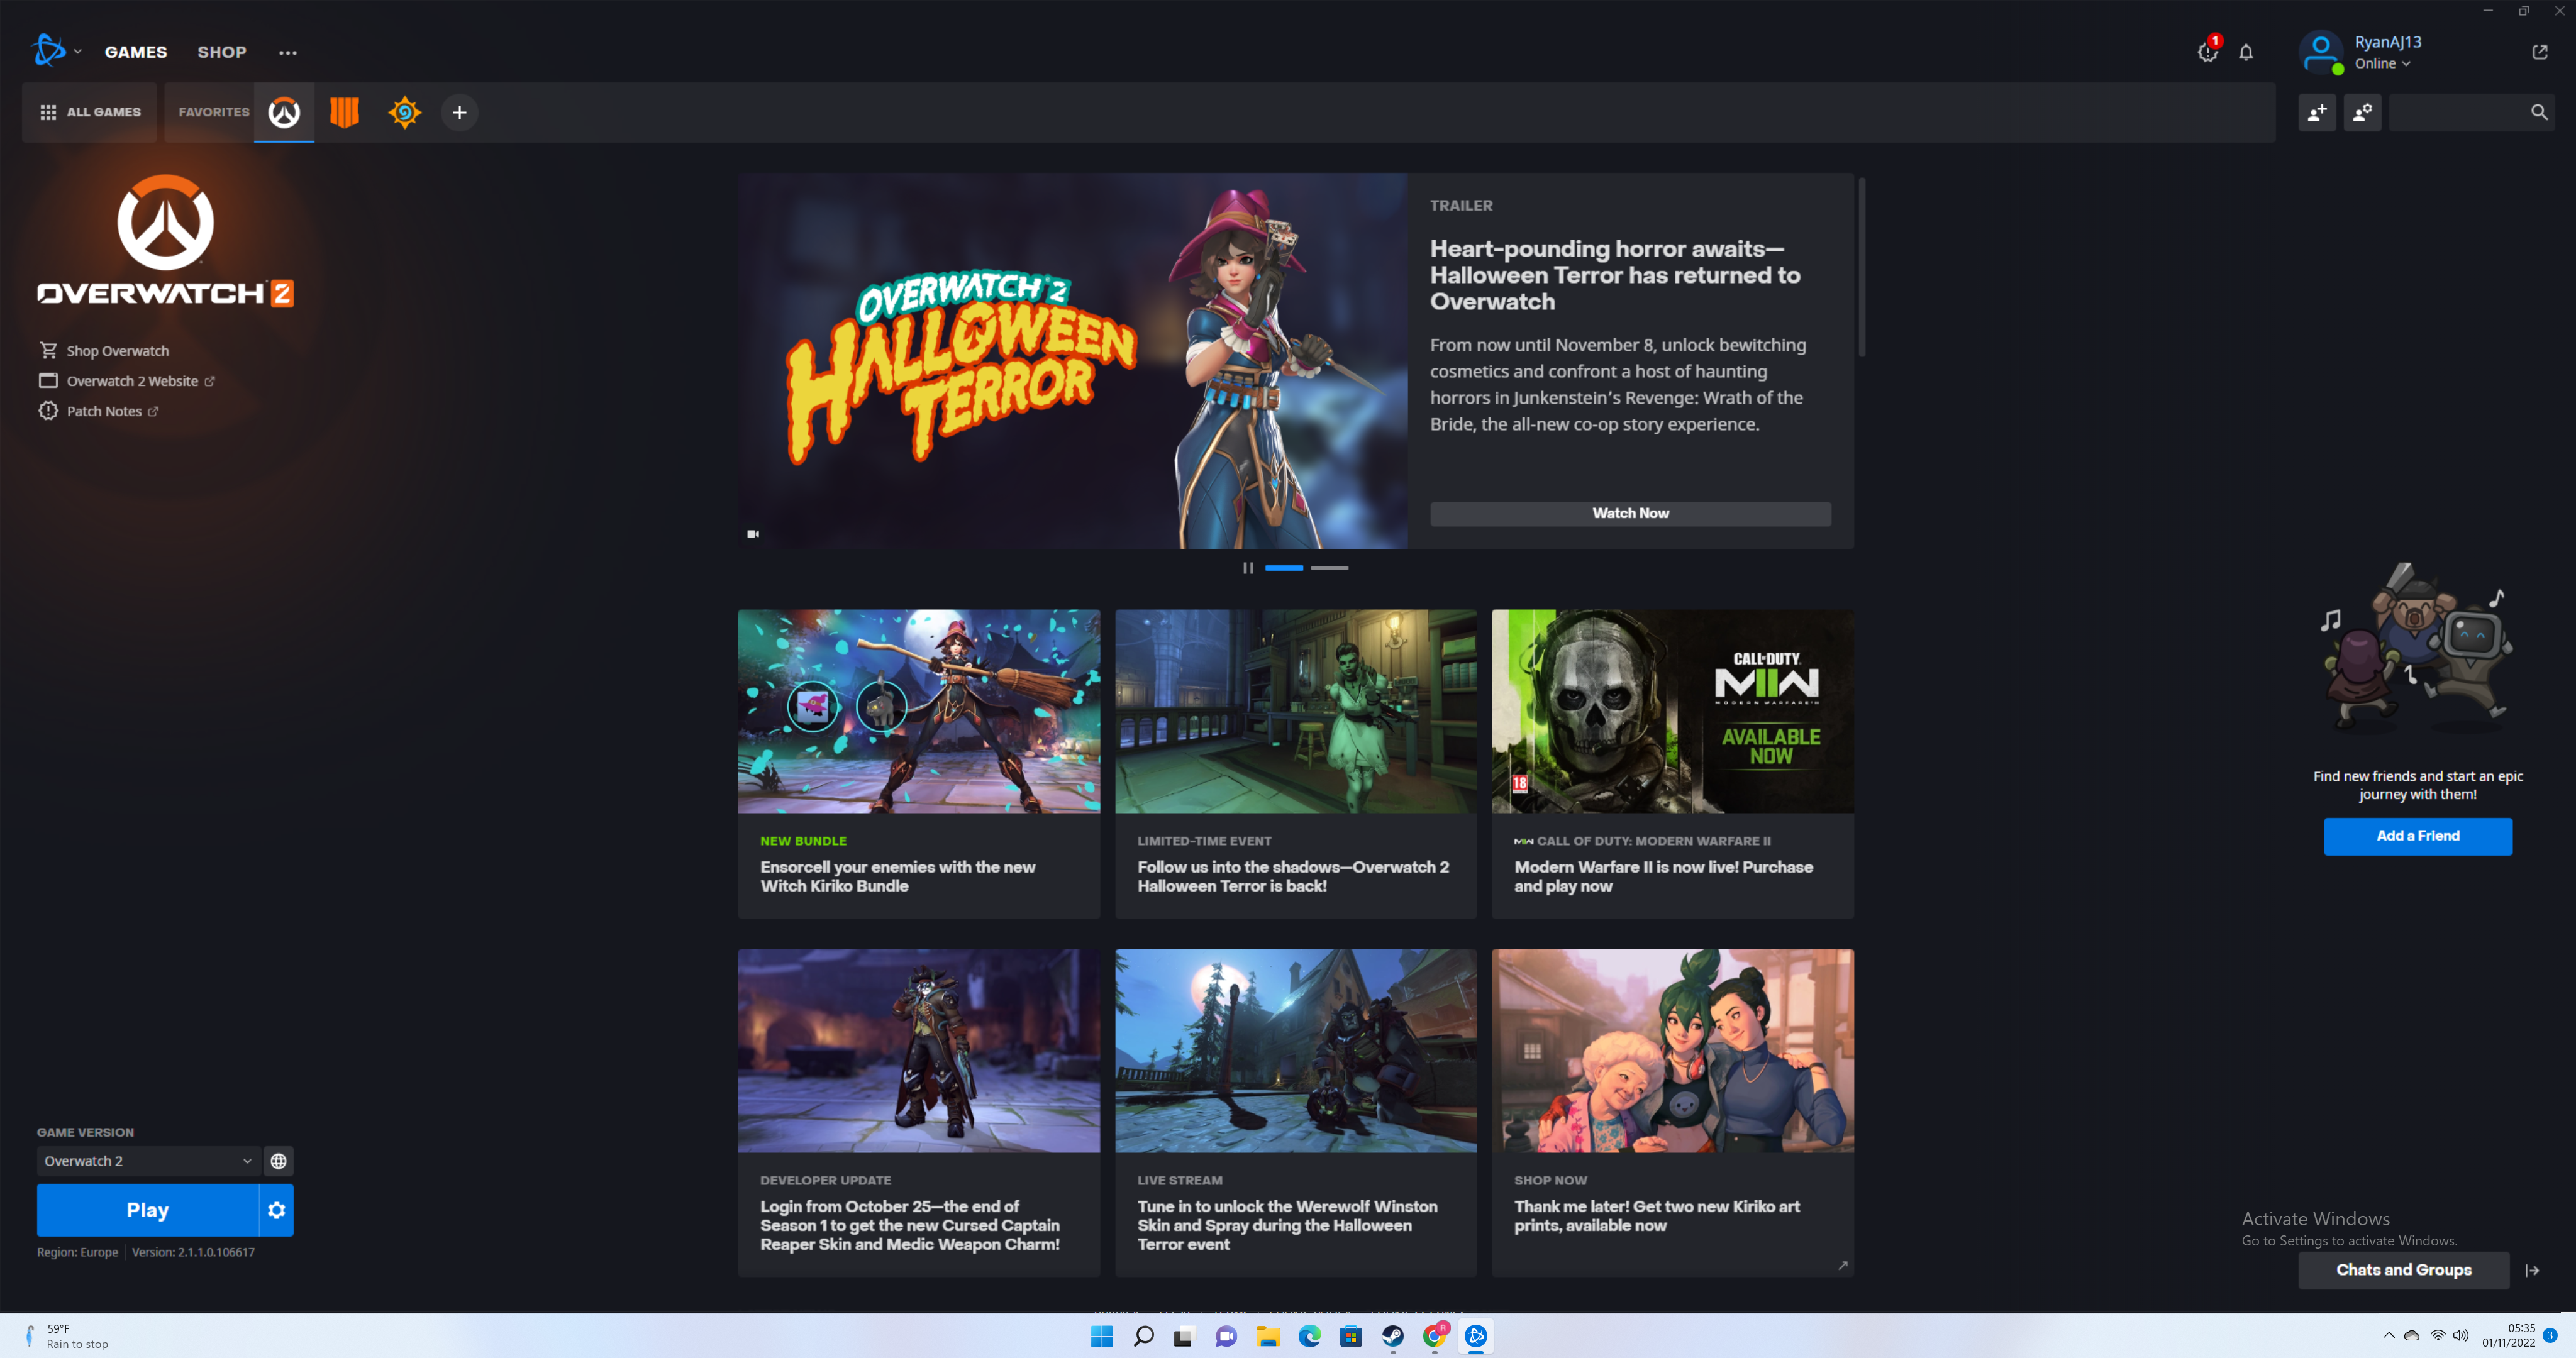Click the RyanAJ13 profile avatar
2576x1358 pixels.
pyautogui.click(x=2320, y=52)
